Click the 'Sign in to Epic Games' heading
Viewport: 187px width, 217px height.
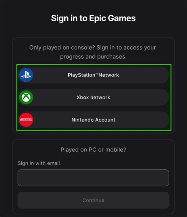tap(93, 18)
